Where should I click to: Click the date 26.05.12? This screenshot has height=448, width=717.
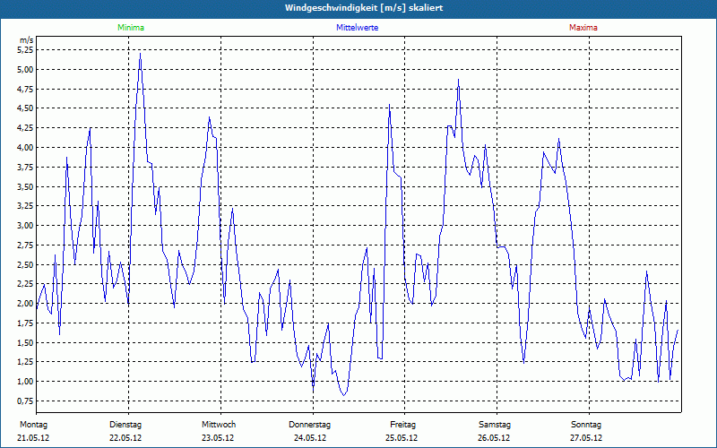494,438
